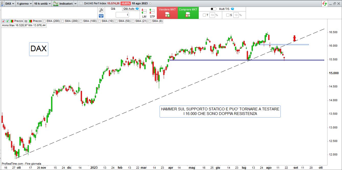Click the Vendere MKT sell button

click(x=167, y=13)
